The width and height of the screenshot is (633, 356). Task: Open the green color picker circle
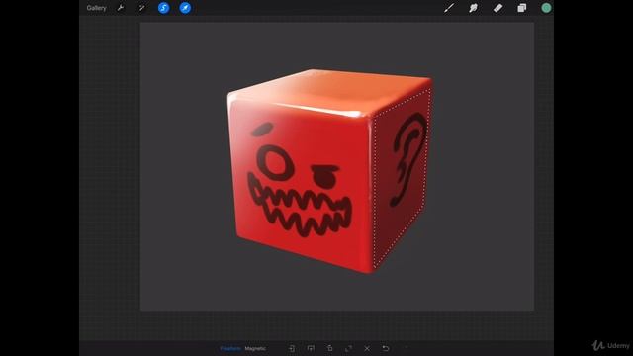click(x=546, y=8)
